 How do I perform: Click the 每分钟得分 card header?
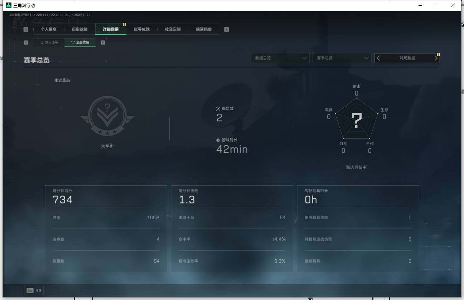click(62, 191)
